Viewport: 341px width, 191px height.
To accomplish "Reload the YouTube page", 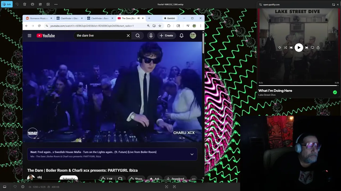I will (39, 26).
